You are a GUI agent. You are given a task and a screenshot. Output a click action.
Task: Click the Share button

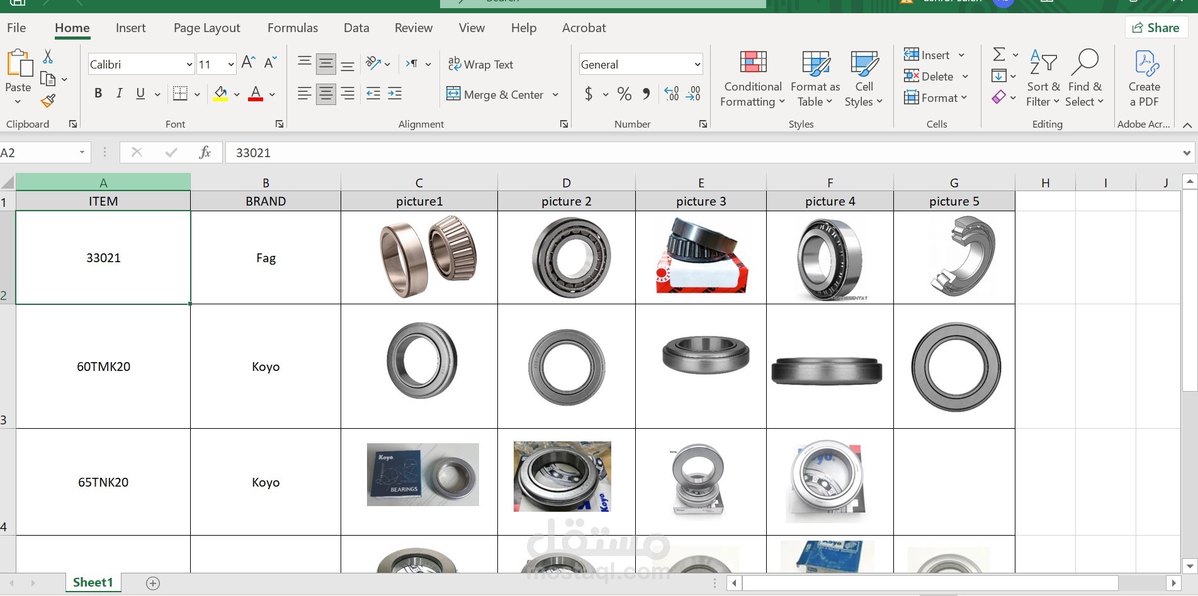[1156, 28]
